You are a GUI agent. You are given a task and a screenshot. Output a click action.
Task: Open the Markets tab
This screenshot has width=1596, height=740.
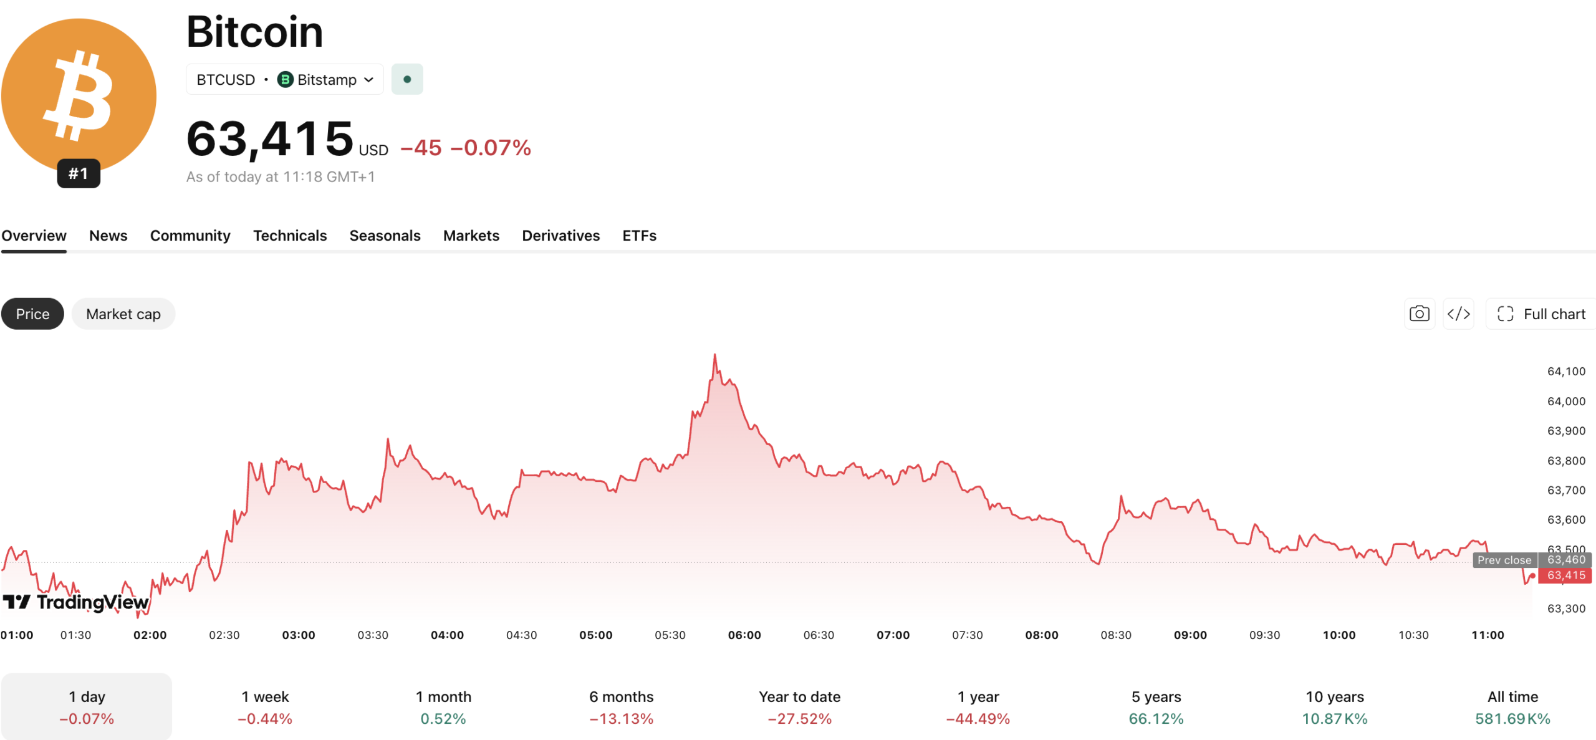pyautogui.click(x=471, y=236)
